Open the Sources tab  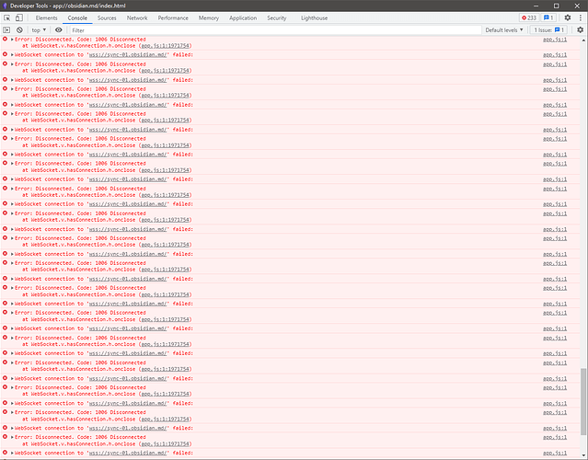click(107, 18)
